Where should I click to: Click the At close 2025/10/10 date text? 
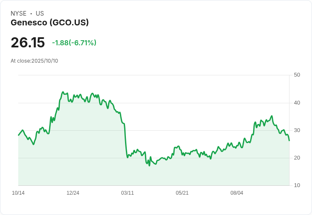(x=34, y=61)
